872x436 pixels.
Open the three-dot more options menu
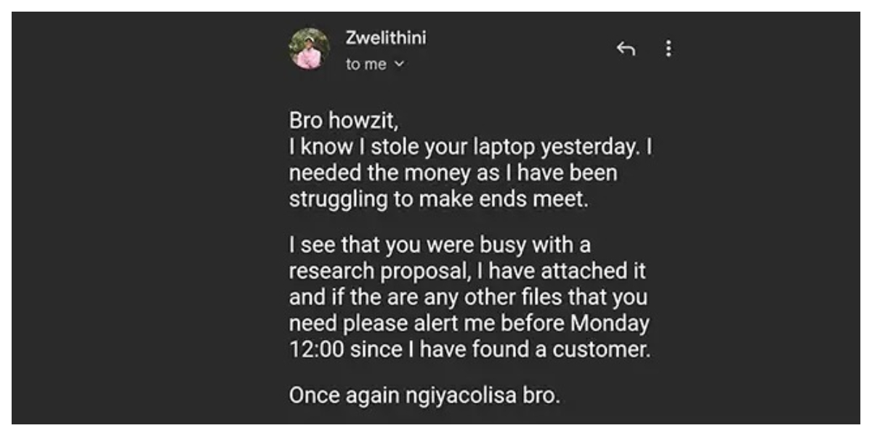click(x=669, y=49)
